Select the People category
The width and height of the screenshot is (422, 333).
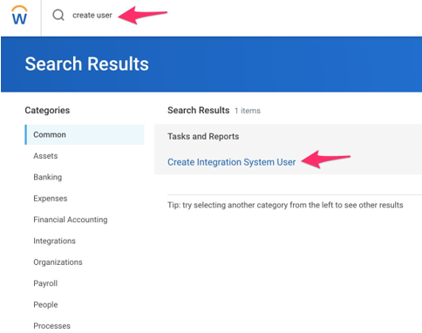(x=45, y=304)
